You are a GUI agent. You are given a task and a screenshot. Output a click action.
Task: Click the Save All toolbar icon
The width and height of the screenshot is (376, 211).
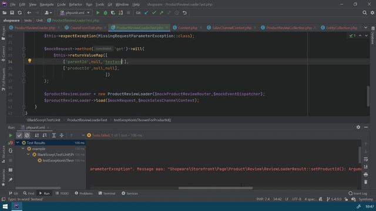12,13
